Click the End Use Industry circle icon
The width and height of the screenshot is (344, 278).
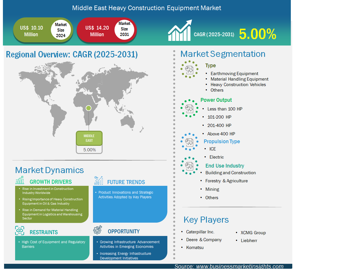(189, 166)
